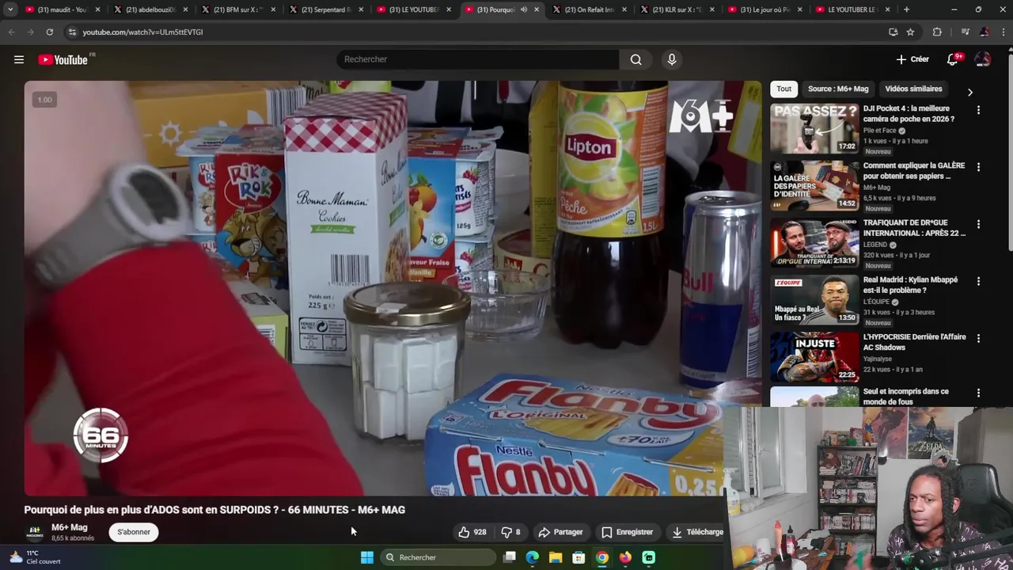Open the YouTube hamburger guide menu

pos(19,59)
